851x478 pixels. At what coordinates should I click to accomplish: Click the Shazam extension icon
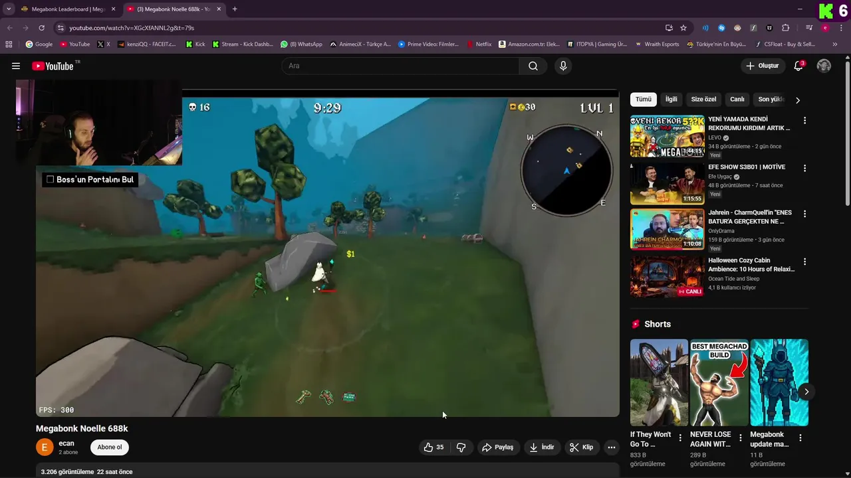pos(721,28)
